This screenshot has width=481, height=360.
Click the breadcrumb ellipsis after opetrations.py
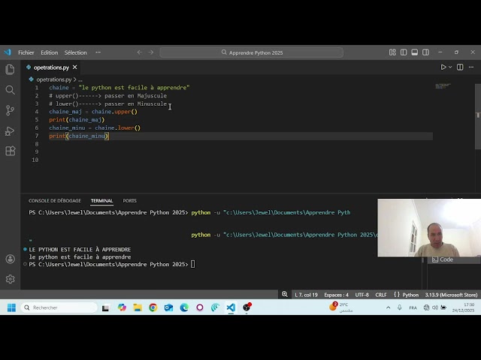tap(80, 79)
